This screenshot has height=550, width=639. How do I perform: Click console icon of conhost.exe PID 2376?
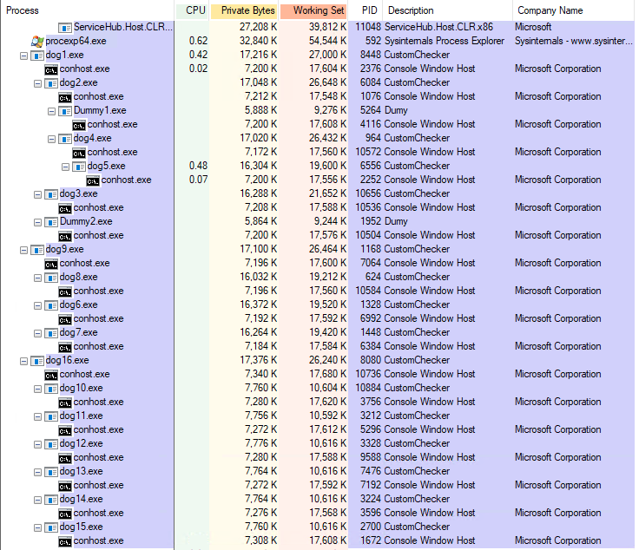point(51,69)
